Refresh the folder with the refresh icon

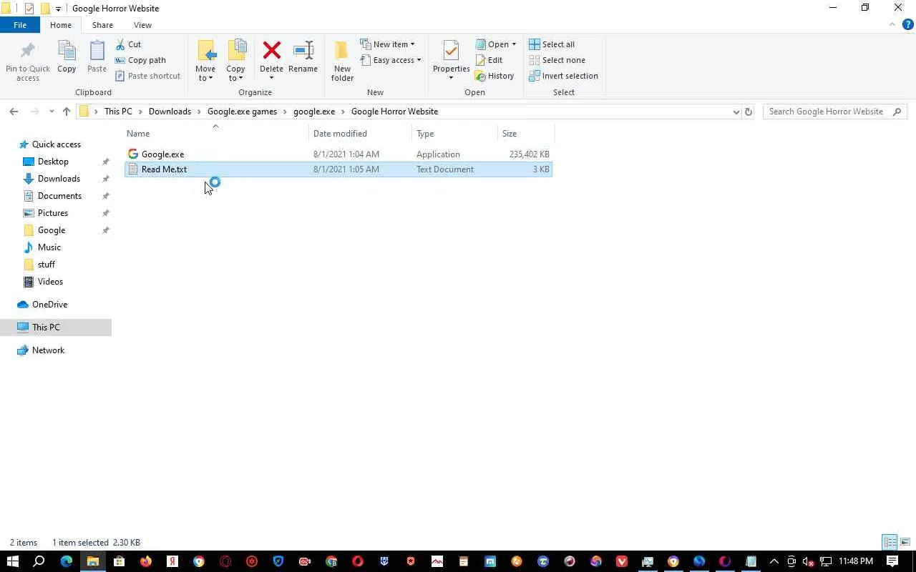[749, 112]
